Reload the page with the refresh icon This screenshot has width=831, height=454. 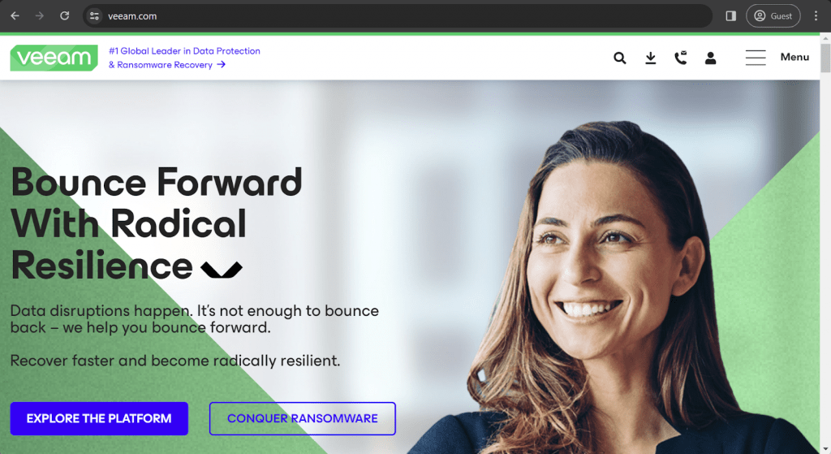coord(65,16)
